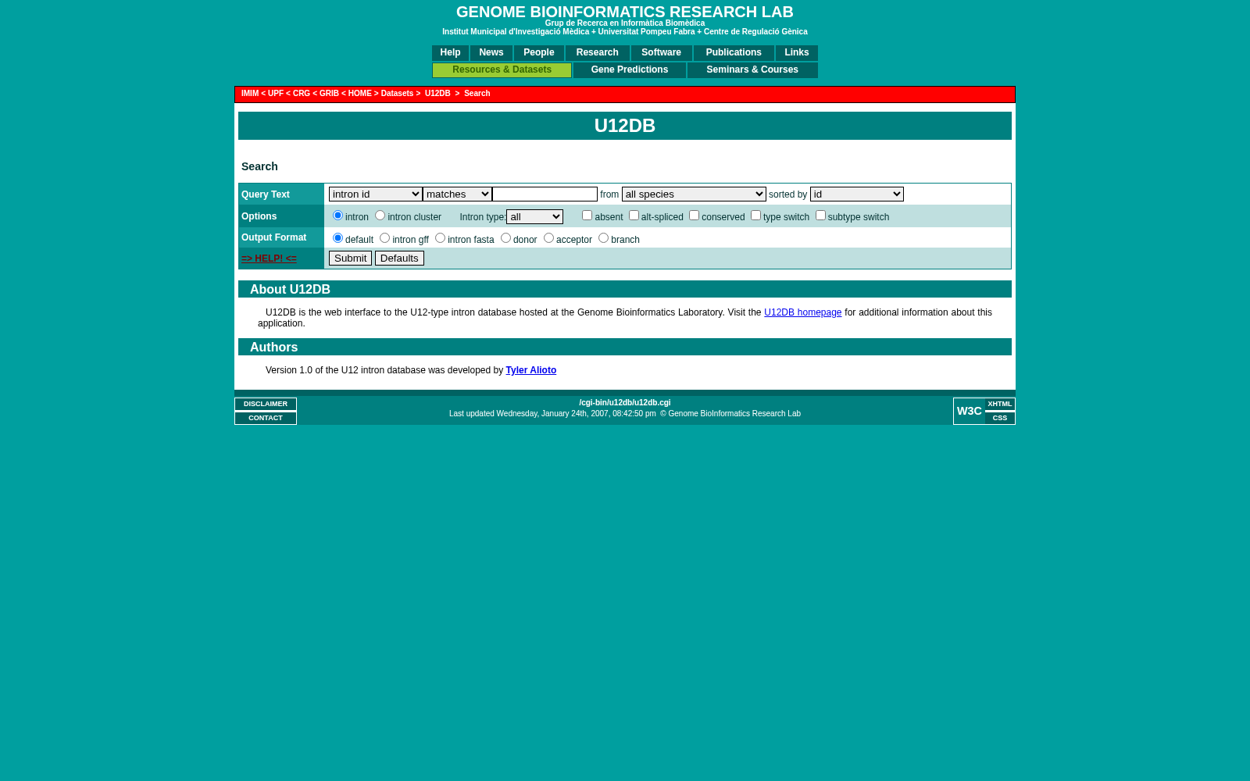Check the conserved option

pos(694,216)
